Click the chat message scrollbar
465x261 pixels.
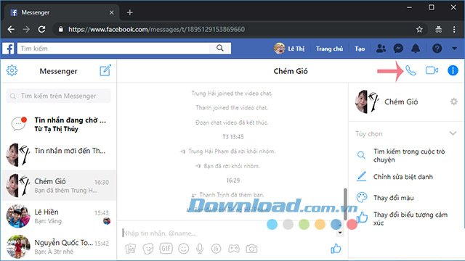[345, 204]
